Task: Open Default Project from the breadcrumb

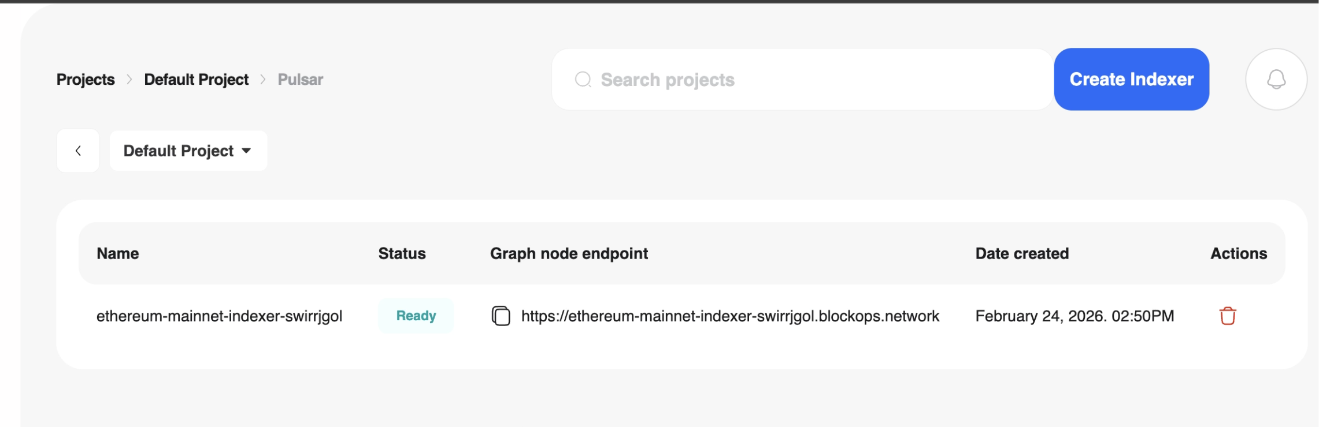Action: click(197, 79)
